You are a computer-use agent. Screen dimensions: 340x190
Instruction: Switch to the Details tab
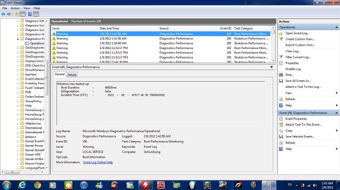pos(72,74)
